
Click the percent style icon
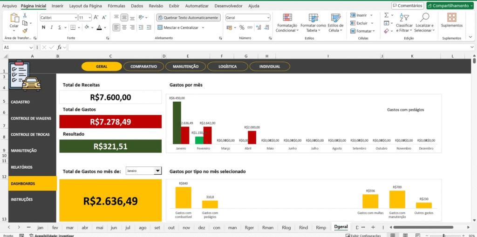[242, 27]
